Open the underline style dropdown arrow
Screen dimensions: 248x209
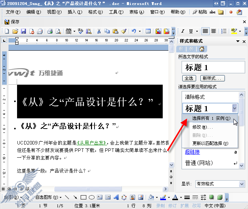click(197, 32)
